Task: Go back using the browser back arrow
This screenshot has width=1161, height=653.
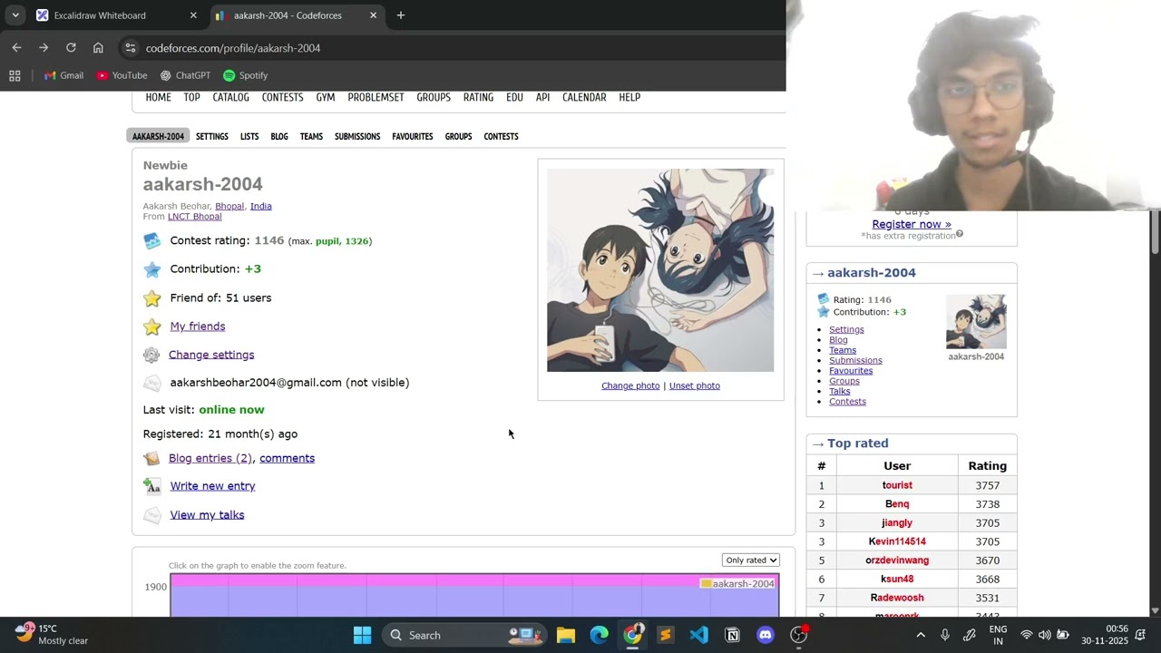Action: point(16,48)
